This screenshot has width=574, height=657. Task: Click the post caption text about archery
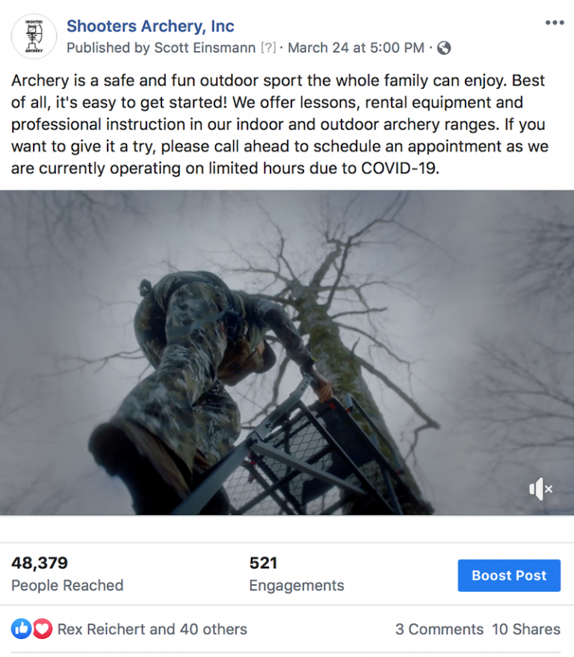(280, 124)
